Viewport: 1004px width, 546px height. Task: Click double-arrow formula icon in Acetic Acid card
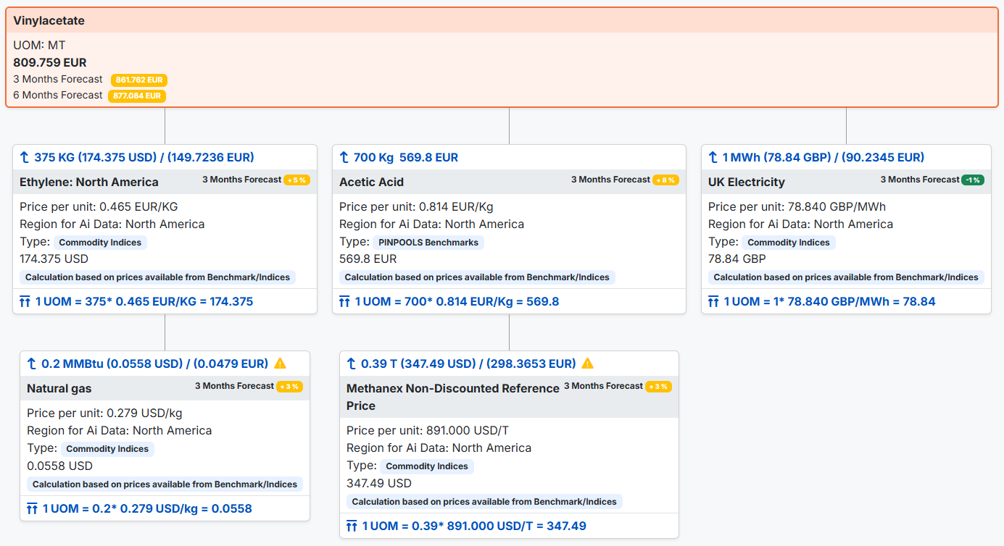(x=344, y=301)
